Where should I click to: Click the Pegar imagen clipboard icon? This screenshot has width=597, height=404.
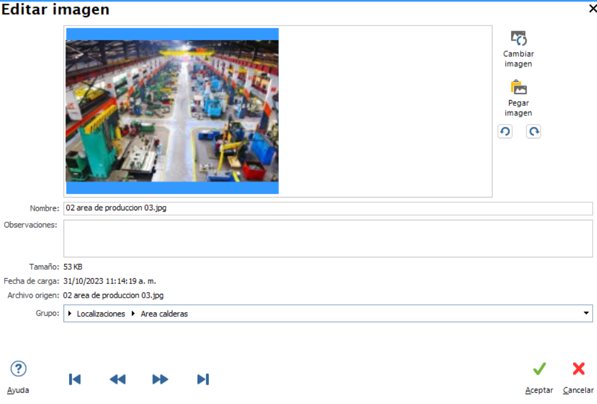(519, 88)
